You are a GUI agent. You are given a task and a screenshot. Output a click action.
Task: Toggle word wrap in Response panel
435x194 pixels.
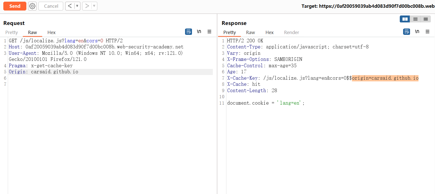406,32
